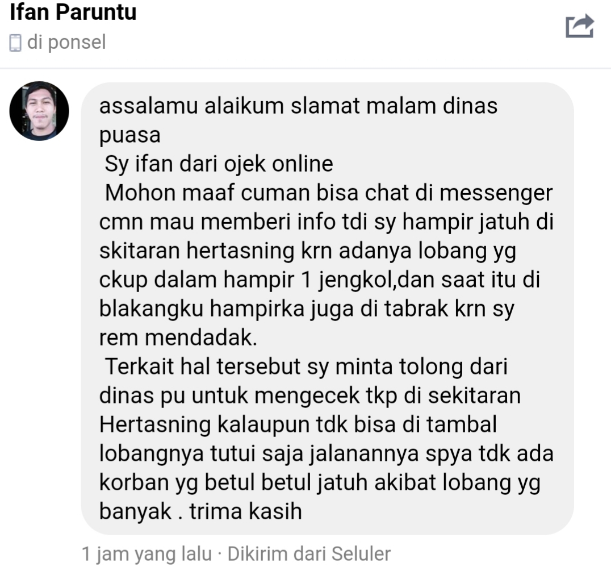Select the 'Hertasning kalaupun tdk bisa' line

pos(298,424)
